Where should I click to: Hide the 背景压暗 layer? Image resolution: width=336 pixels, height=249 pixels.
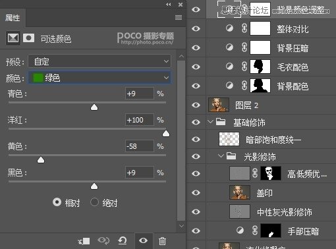click(196, 47)
